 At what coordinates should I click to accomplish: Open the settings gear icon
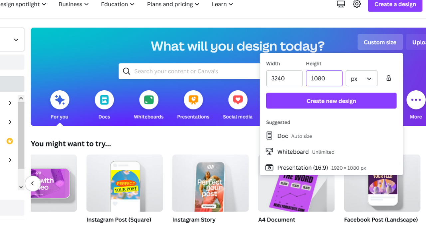pyautogui.click(x=357, y=4)
